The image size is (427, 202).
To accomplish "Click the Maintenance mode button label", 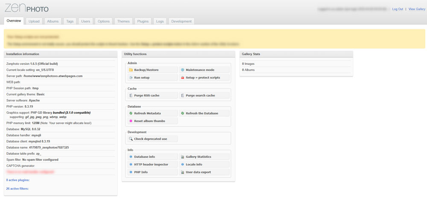I will click(200, 70).
